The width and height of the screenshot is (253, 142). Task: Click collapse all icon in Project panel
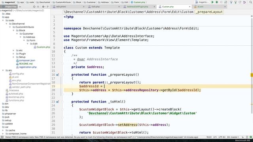click(38, 7)
